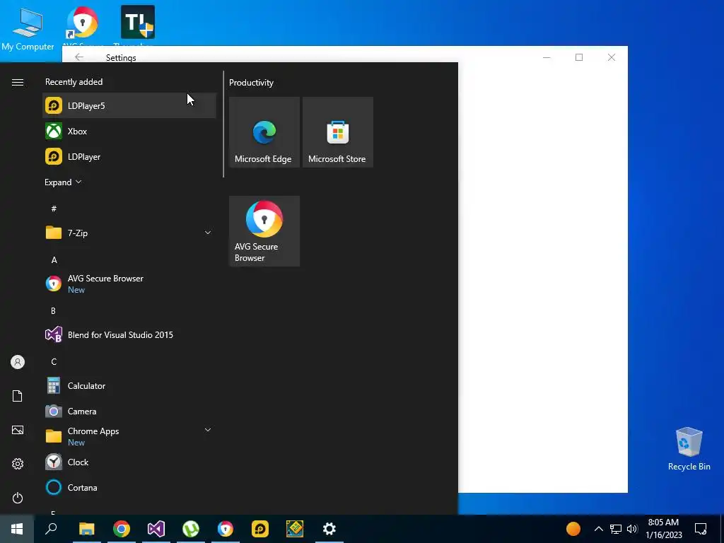The image size is (724, 543).
Task: Minimize the Settings window
Action: click(x=547, y=57)
